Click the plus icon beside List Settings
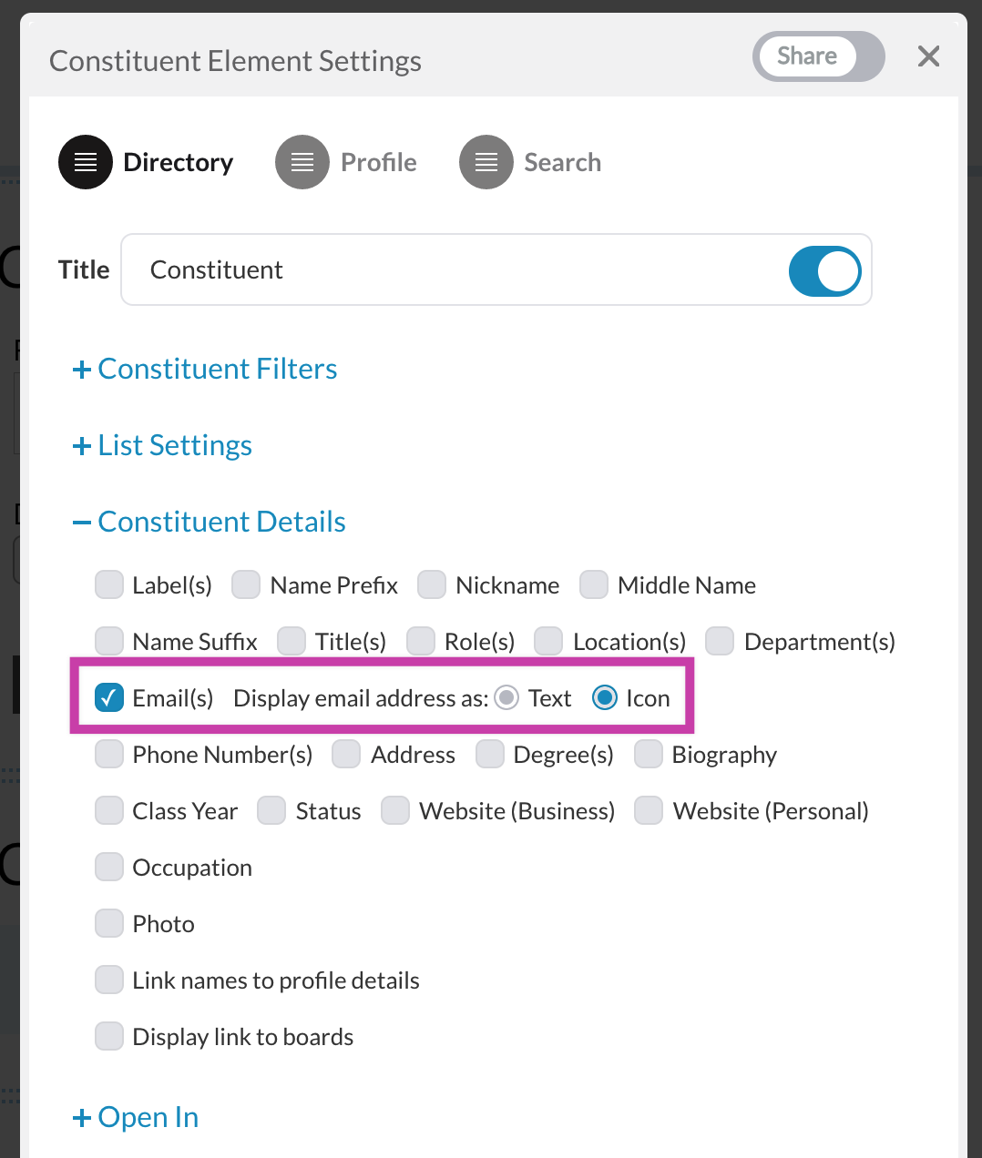The image size is (982, 1158). [82, 446]
